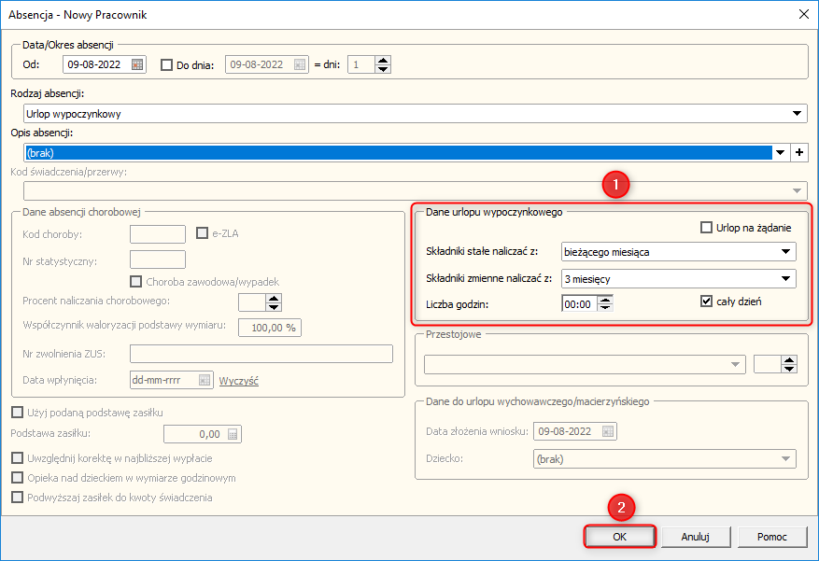Open Składniki zmienne naliczać z dropdown
Screen dimensions: 819x561
click(x=784, y=278)
